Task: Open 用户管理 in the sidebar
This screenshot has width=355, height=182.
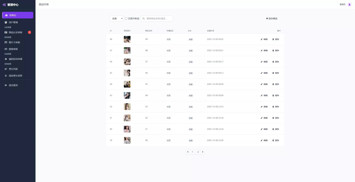Action: point(13,22)
